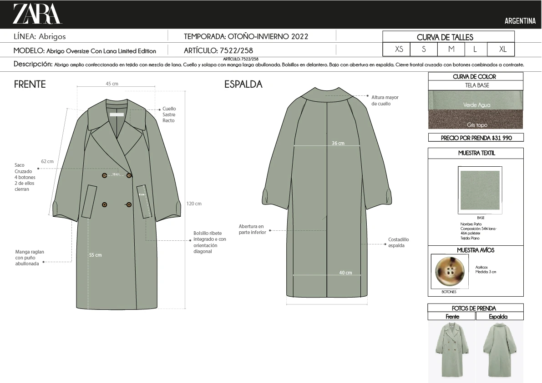The image size is (542, 383).
Task: Click lower-left button on front coat
Action: click(x=104, y=204)
